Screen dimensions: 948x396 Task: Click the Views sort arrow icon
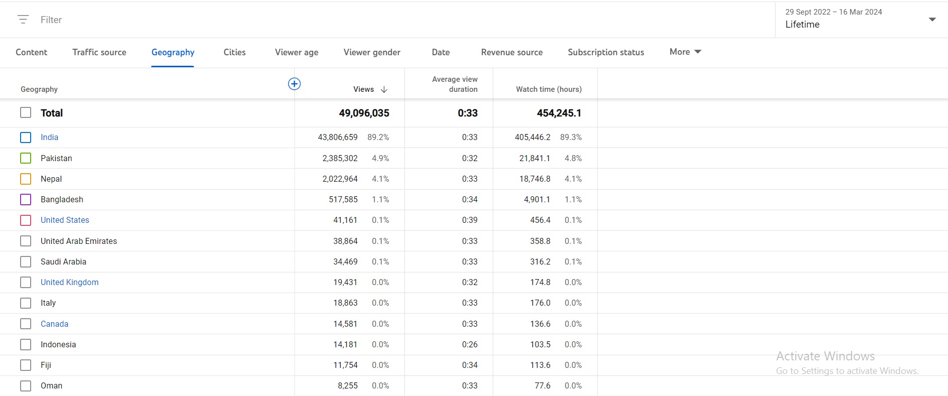(x=384, y=89)
